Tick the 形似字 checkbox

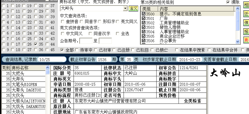click(99, 21)
